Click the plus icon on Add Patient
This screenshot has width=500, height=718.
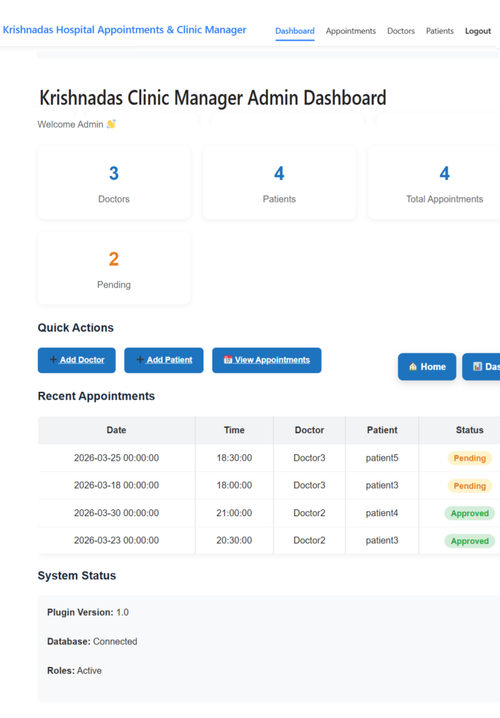(140, 360)
